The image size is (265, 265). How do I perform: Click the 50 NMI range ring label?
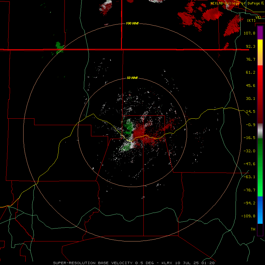coord(132,78)
